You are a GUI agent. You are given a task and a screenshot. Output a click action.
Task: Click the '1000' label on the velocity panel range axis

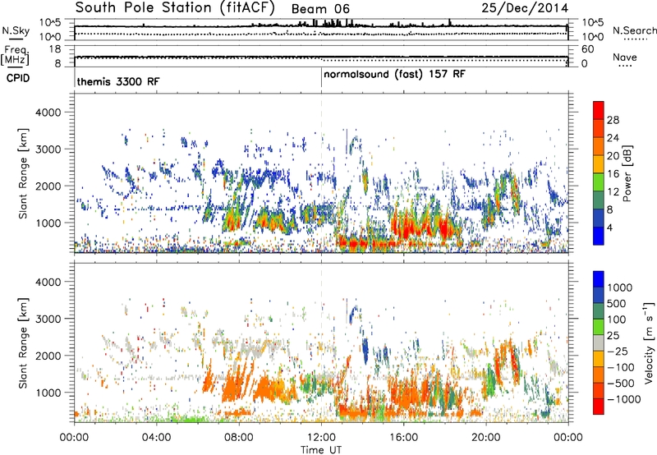[48, 393]
